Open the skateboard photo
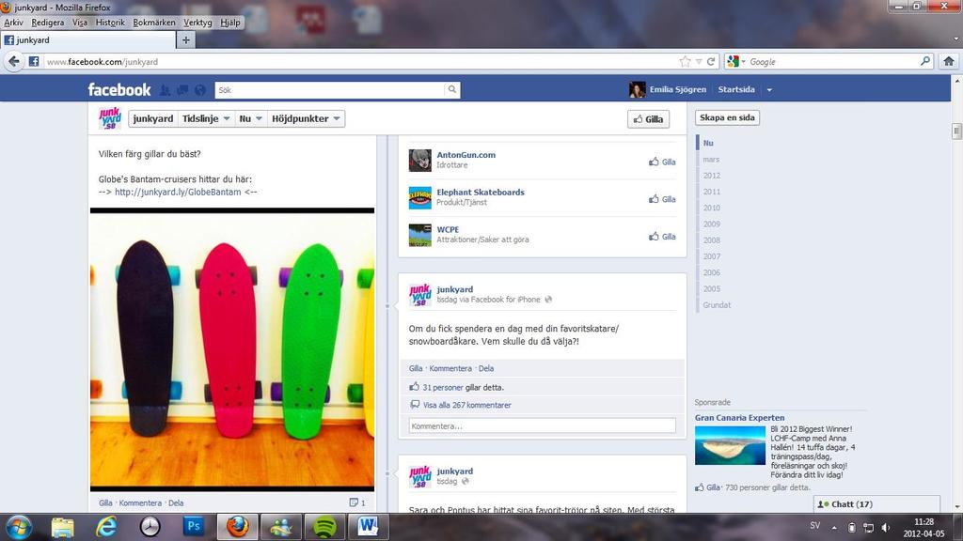Screen dimensions: 963x541 tap(232, 349)
